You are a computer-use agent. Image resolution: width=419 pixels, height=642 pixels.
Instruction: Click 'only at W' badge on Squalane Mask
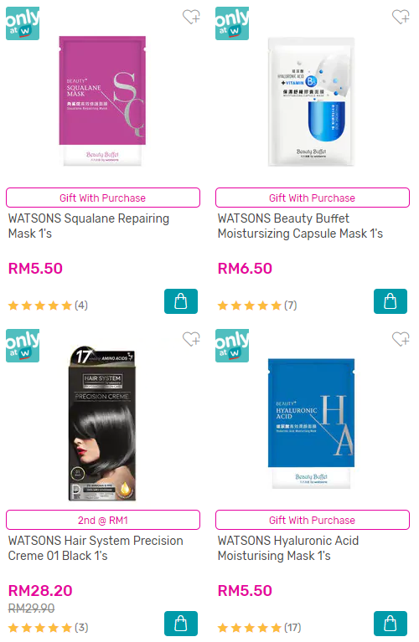(x=23, y=23)
